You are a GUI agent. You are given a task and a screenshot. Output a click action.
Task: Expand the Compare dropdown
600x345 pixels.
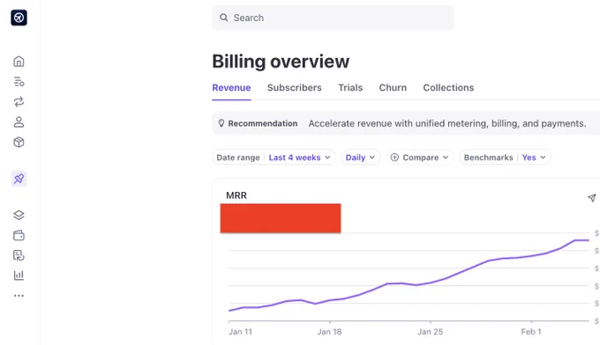(419, 158)
